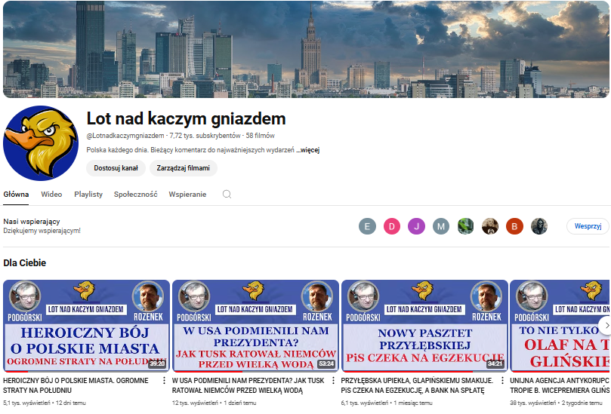Click the channel name Lot nad kaczym gniazdem
Screen dimensions: 611x414
click(x=187, y=118)
